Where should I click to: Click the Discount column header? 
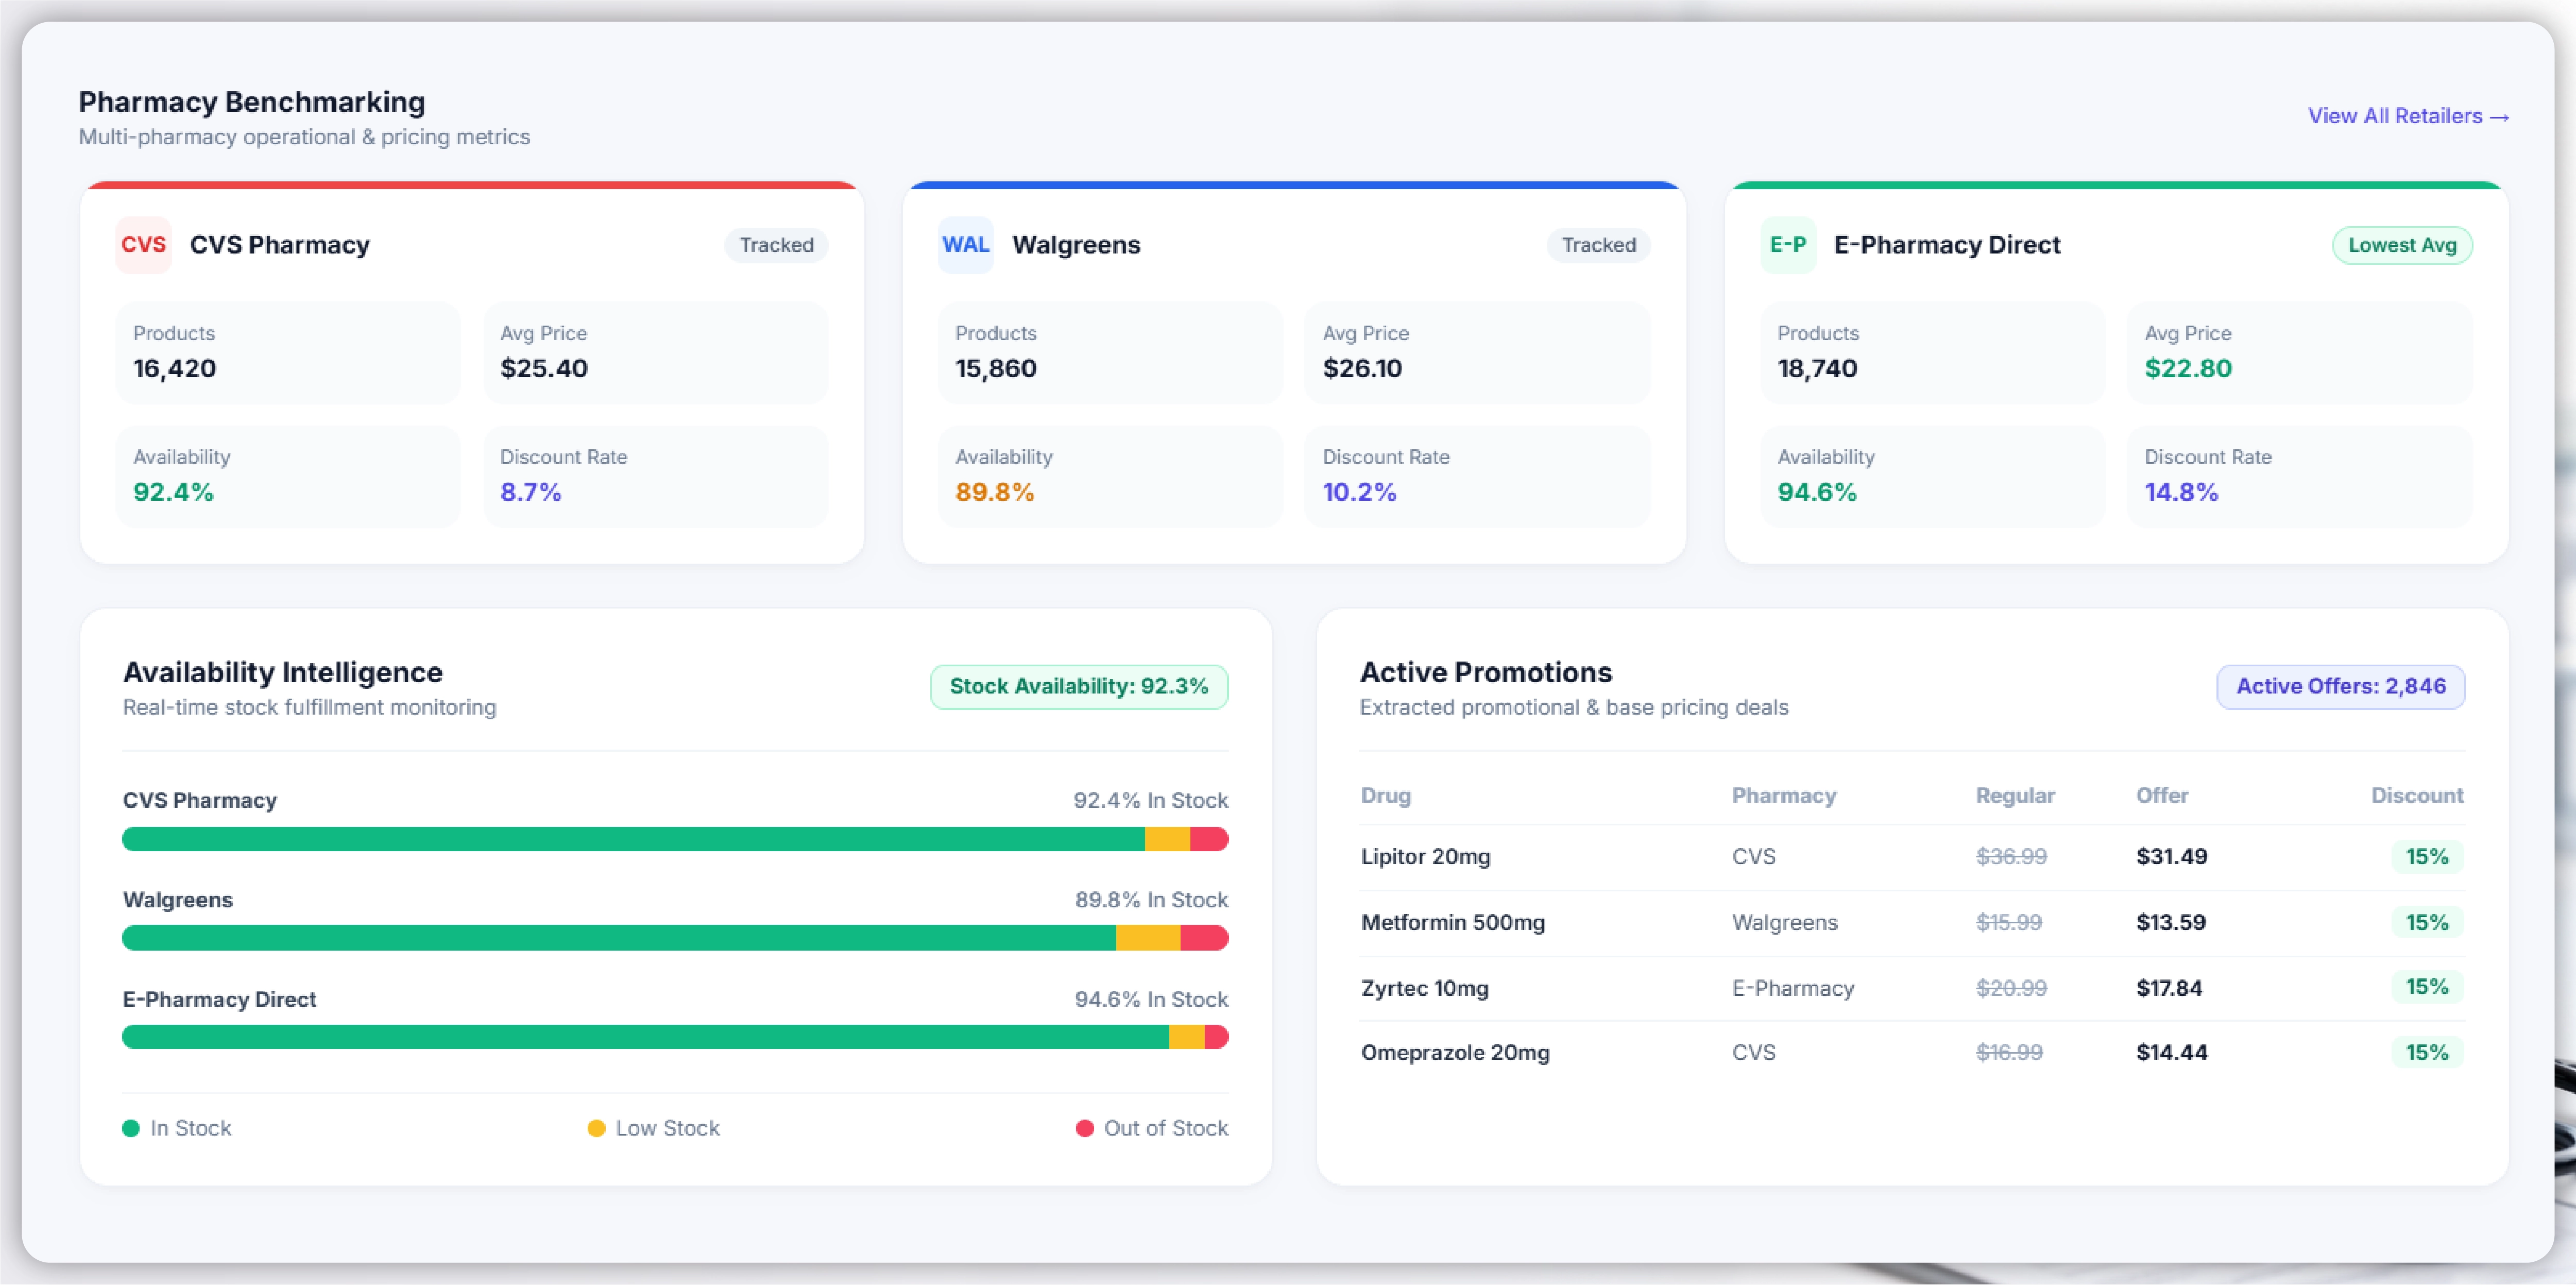(2417, 796)
